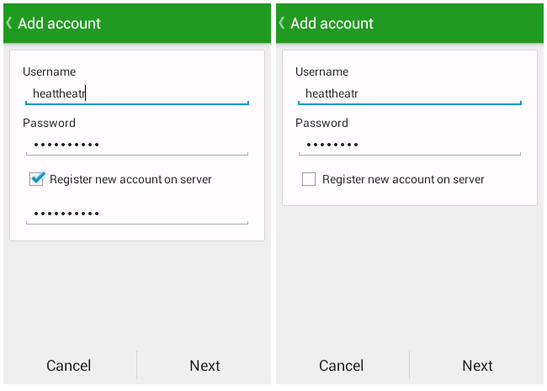547x391 pixels.
Task: Click the 'Username' label in right screen
Action: tap(321, 71)
